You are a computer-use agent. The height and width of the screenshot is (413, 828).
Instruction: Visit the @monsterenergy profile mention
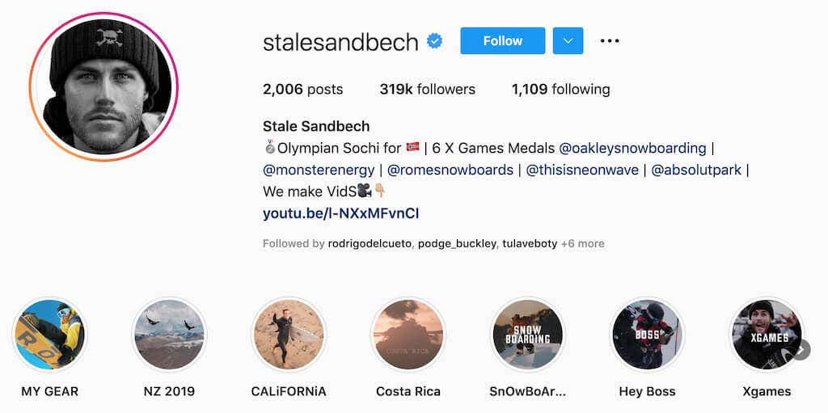319,170
